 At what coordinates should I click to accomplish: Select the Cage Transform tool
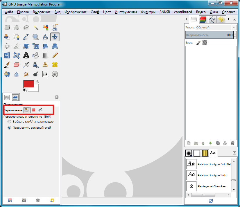tap(16, 55)
